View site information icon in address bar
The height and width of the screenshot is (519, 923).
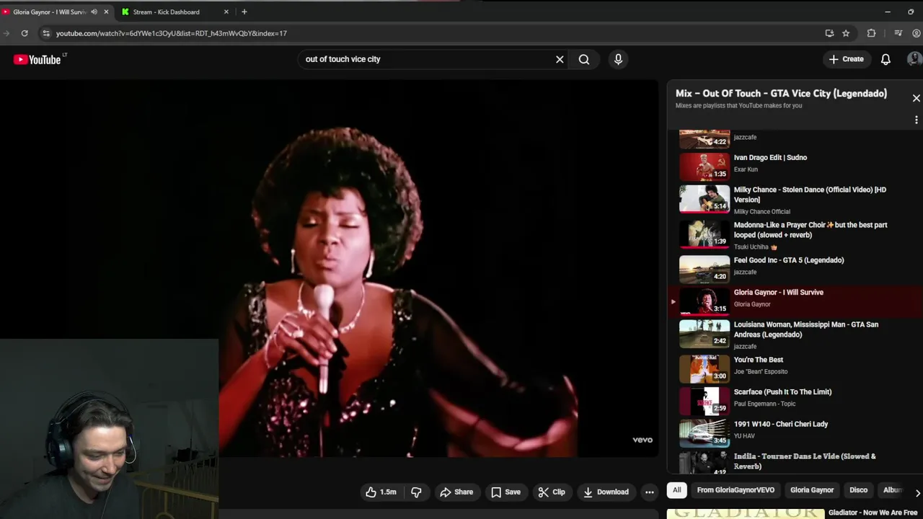(x=46, y=33)
